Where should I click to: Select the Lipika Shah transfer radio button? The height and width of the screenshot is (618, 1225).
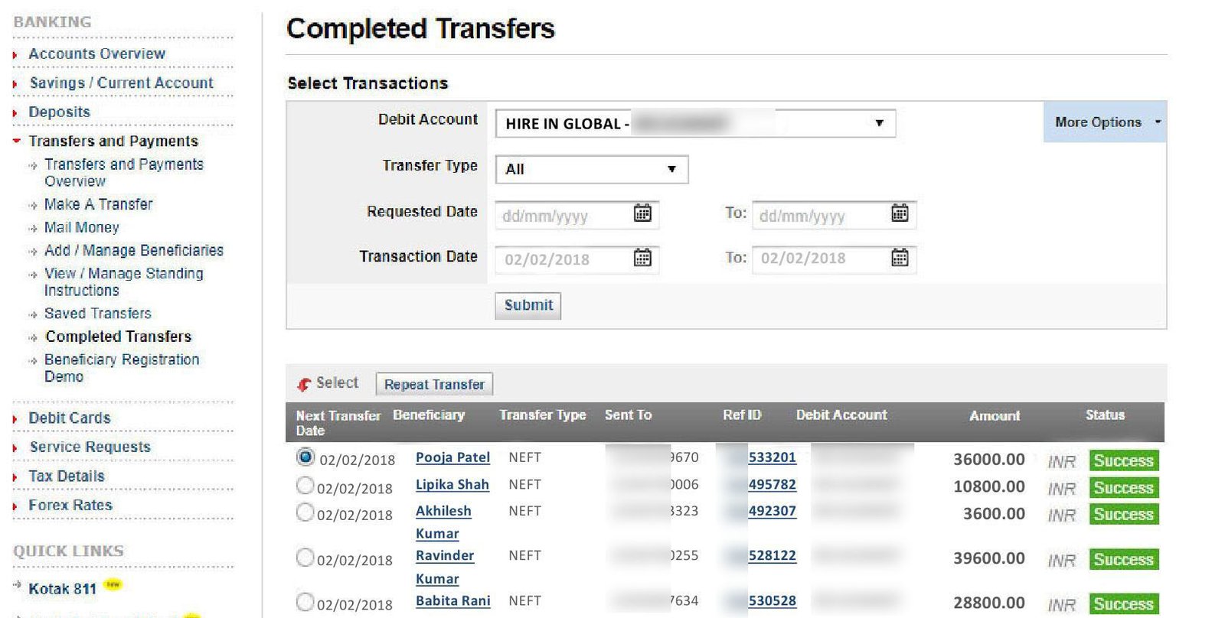[305, 485]
